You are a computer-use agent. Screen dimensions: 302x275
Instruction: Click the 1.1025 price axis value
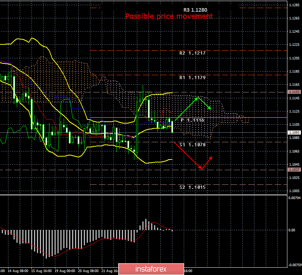click(x=294, y=177)
